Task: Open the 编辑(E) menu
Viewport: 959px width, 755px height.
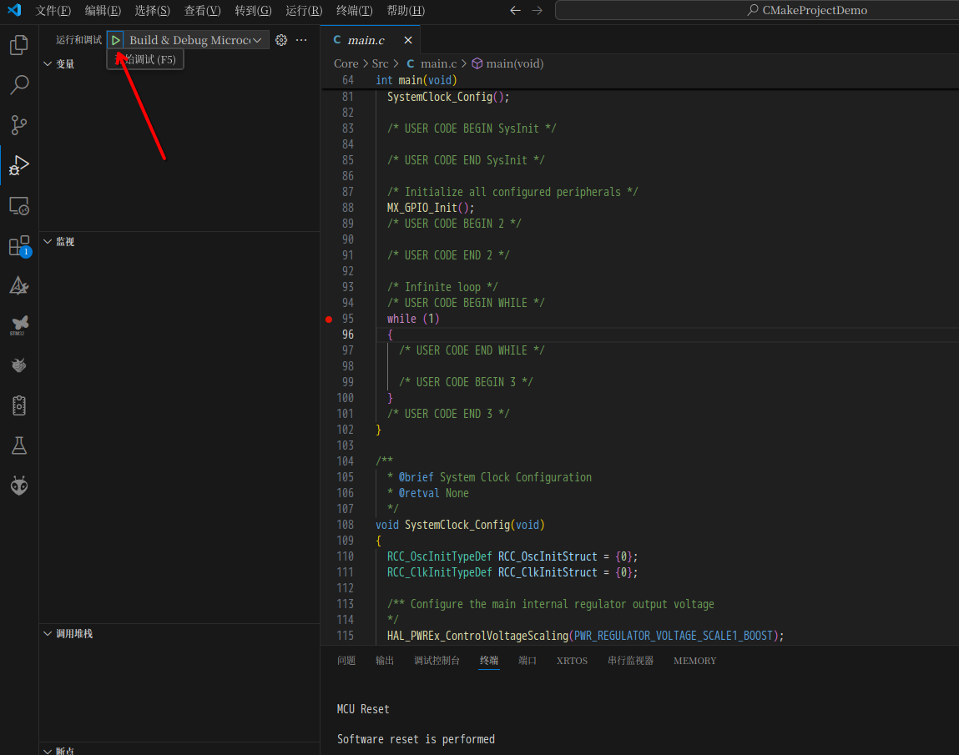Action: tap(103, 10)
